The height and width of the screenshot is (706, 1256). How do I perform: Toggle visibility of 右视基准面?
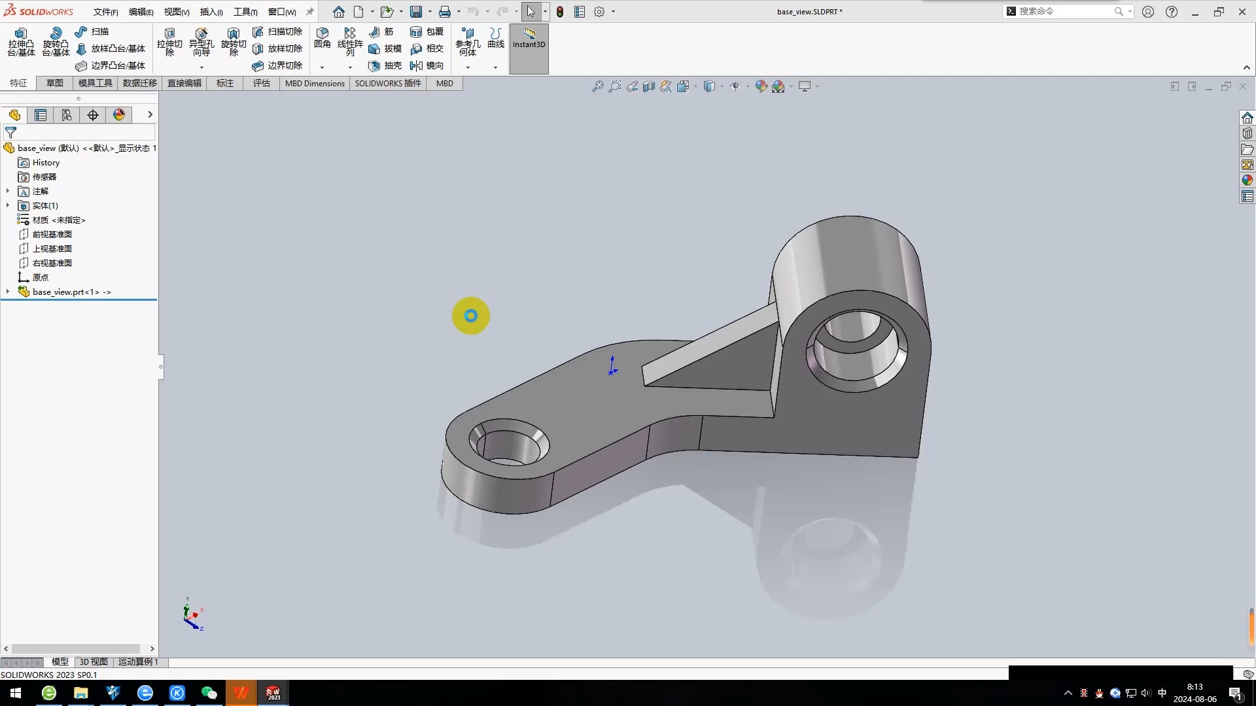click(52, 263)
